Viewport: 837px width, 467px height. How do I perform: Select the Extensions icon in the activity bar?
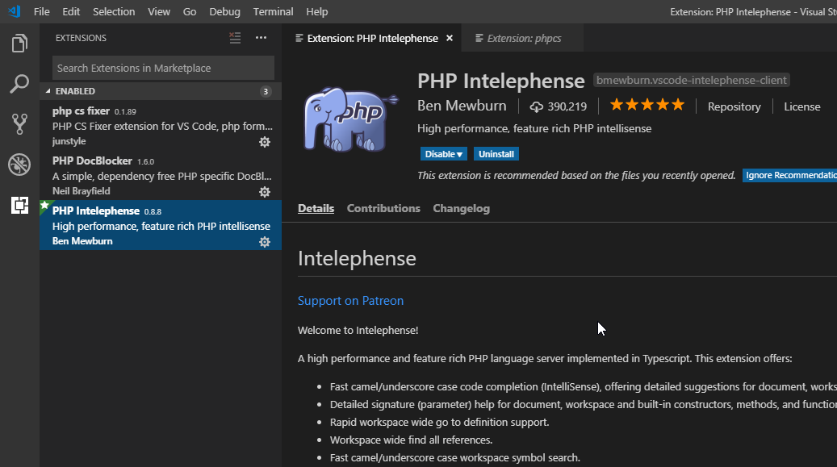pos(19,205)
